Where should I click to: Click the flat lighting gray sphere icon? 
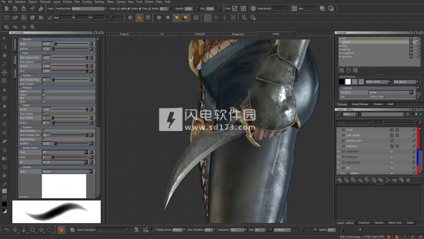pyautogui.click(x=159, y=18)
